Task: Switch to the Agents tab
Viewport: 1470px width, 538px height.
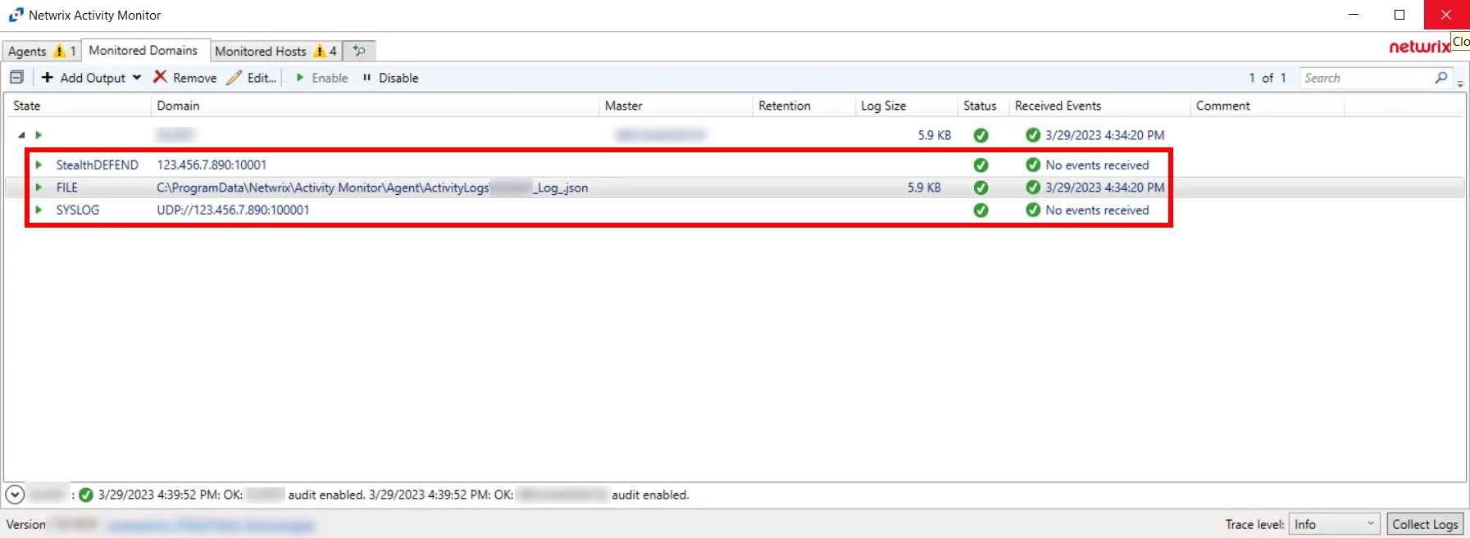Action: point(41,51)
